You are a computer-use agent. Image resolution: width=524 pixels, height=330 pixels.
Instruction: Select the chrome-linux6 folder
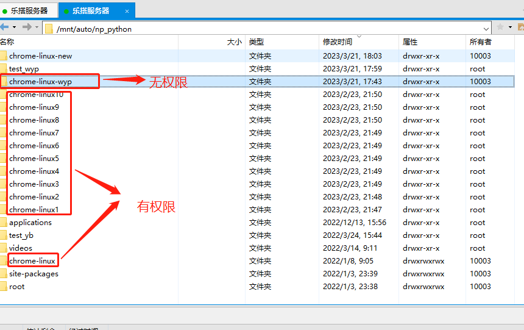pos(34,146)
